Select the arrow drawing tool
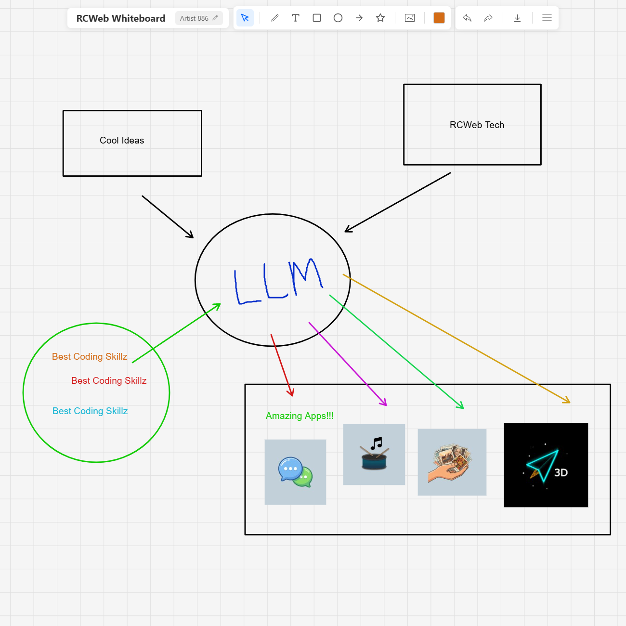 (359, 18)
